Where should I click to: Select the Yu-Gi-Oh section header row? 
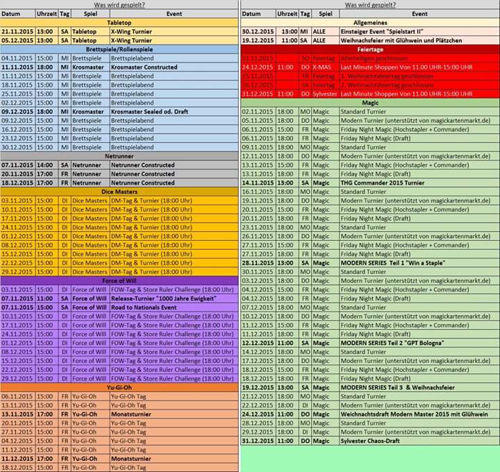point(119,387)
